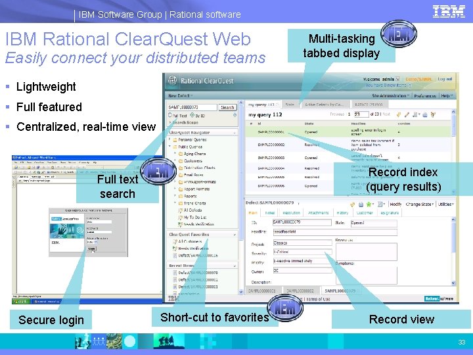Viewport: 473px width, 355px height.
Task: Expand the Search Scope section
Action: 170,122
